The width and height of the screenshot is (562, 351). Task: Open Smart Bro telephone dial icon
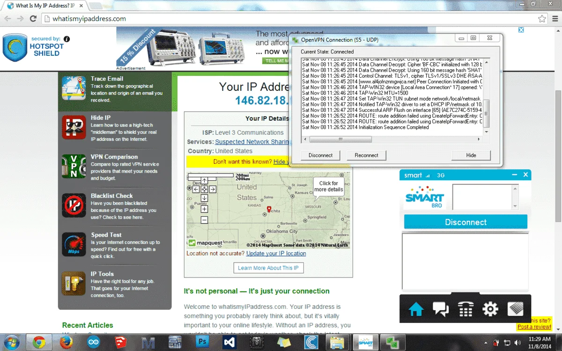(x=466, y=309)
